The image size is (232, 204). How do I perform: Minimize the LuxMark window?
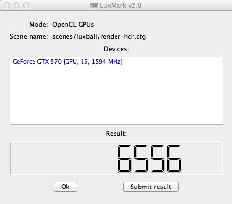coord(17,5)
